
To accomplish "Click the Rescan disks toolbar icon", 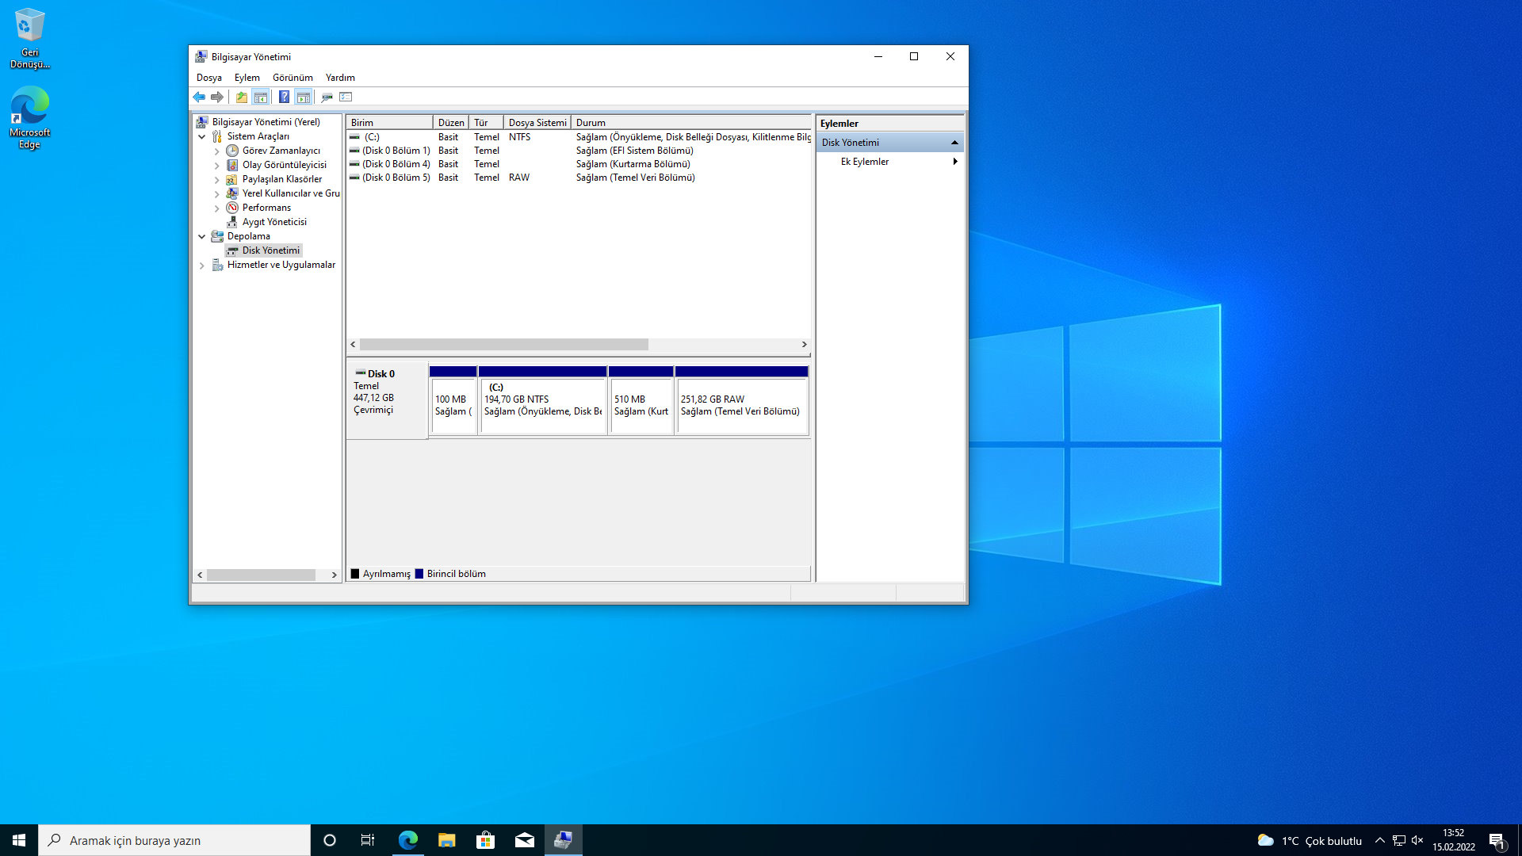I will click(x=327, y=97).
